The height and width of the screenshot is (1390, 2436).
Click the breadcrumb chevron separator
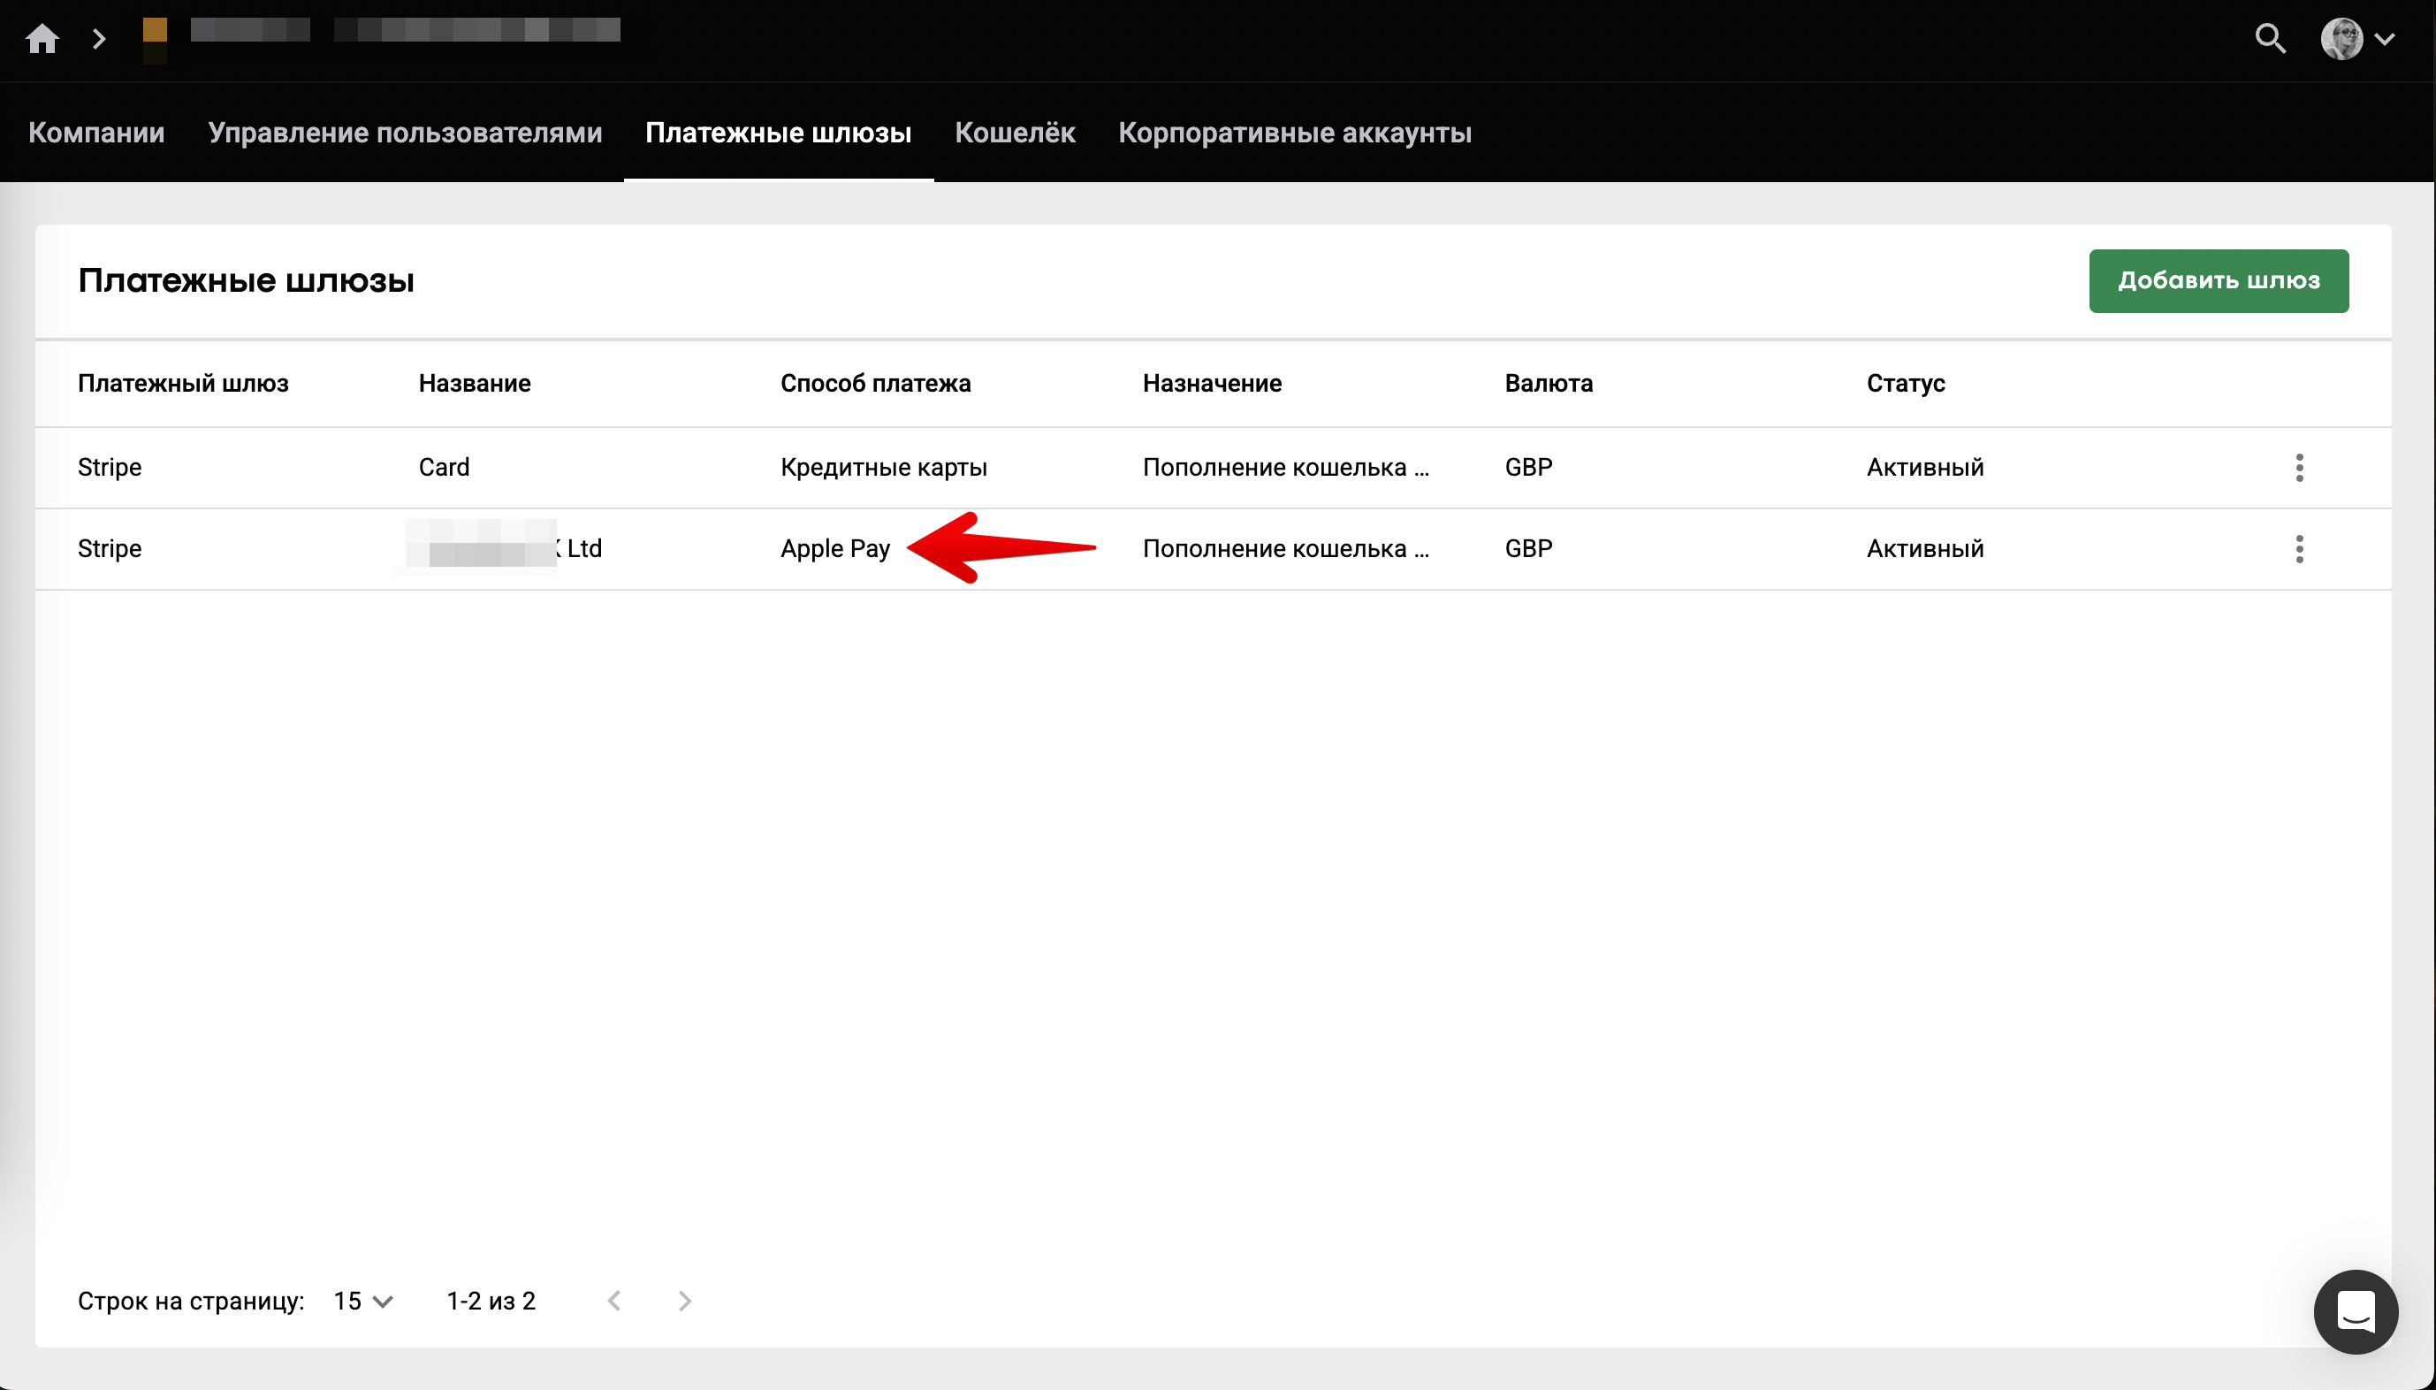click(x=98, y=39)
